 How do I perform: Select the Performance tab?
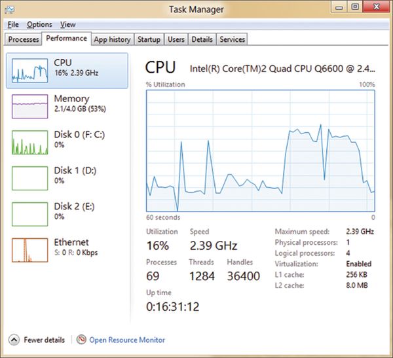66,39
